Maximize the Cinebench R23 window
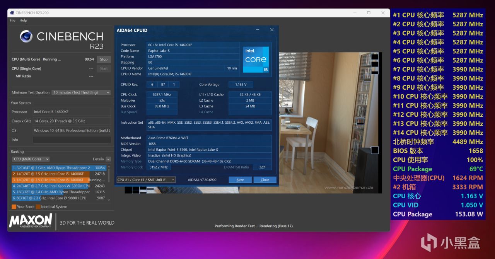This screenshot has width=495, height=259. point(369,13)
